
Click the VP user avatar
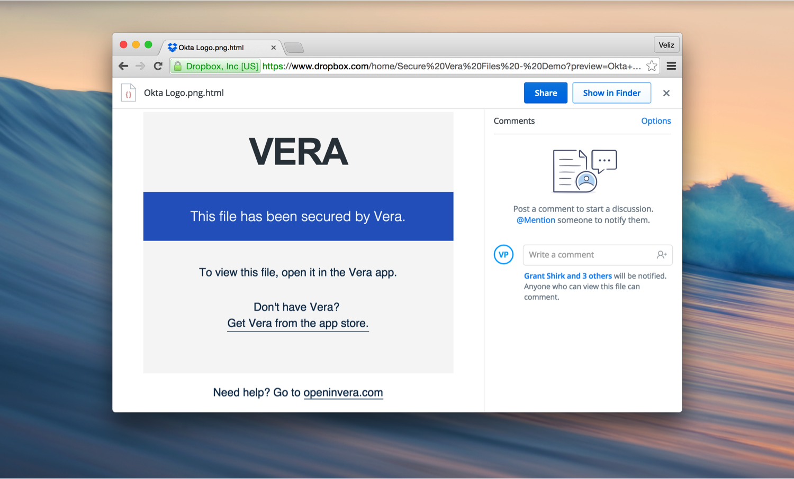503,254
